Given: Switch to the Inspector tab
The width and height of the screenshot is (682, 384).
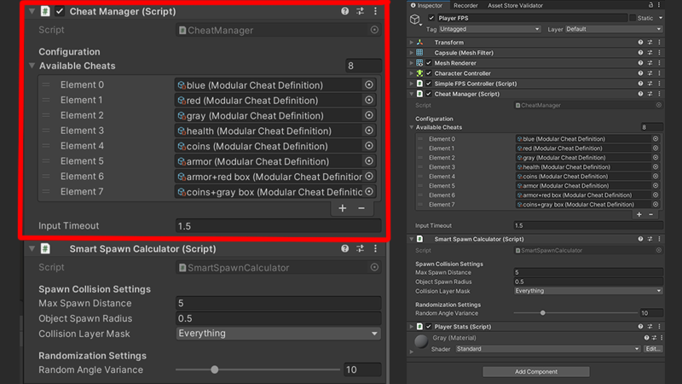Looking at the screenshot, I should 426,5.
